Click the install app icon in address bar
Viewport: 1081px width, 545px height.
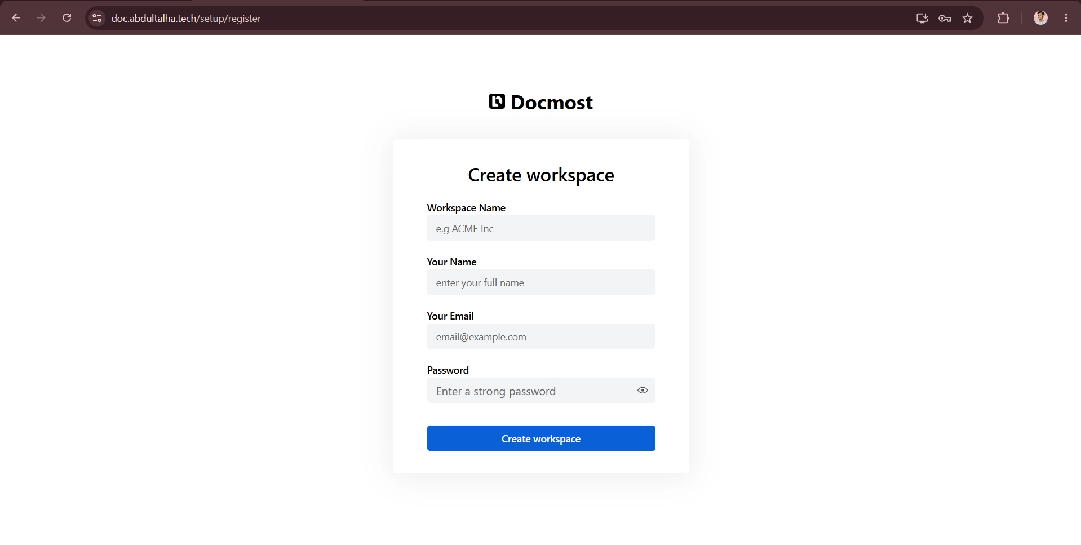coord(922,18)
